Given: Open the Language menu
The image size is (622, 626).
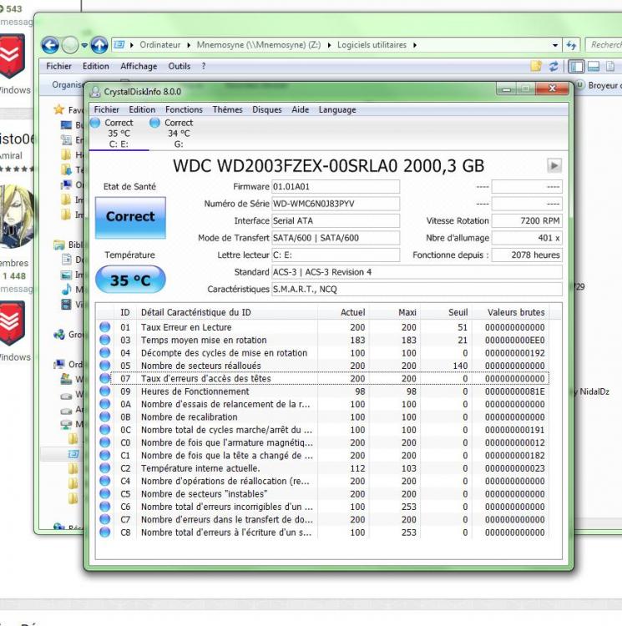Looking at the screenshot, I should coord(337,109).
